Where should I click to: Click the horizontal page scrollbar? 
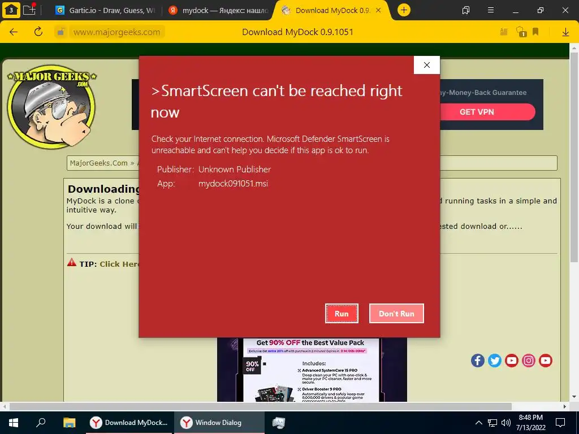tap(260, 406)
